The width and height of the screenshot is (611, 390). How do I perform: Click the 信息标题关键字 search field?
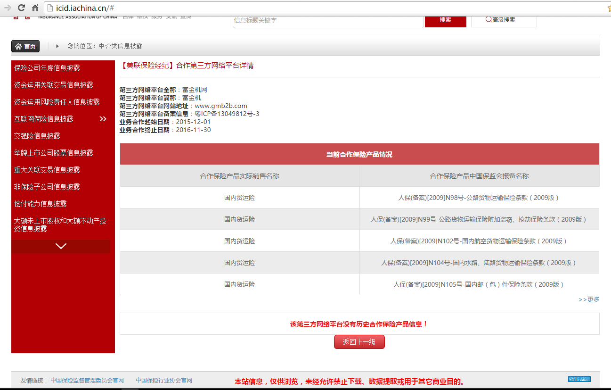(328, 20)
